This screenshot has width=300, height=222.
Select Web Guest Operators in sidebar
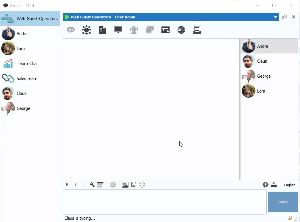tap(30, 19)
